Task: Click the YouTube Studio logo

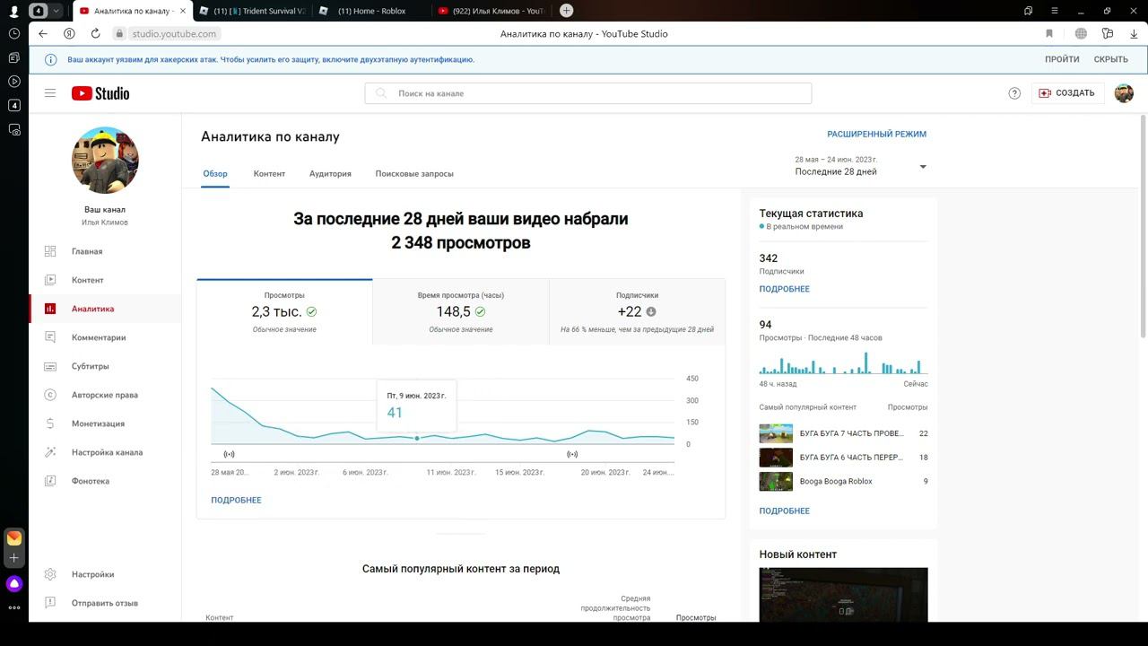Action: 100,93
